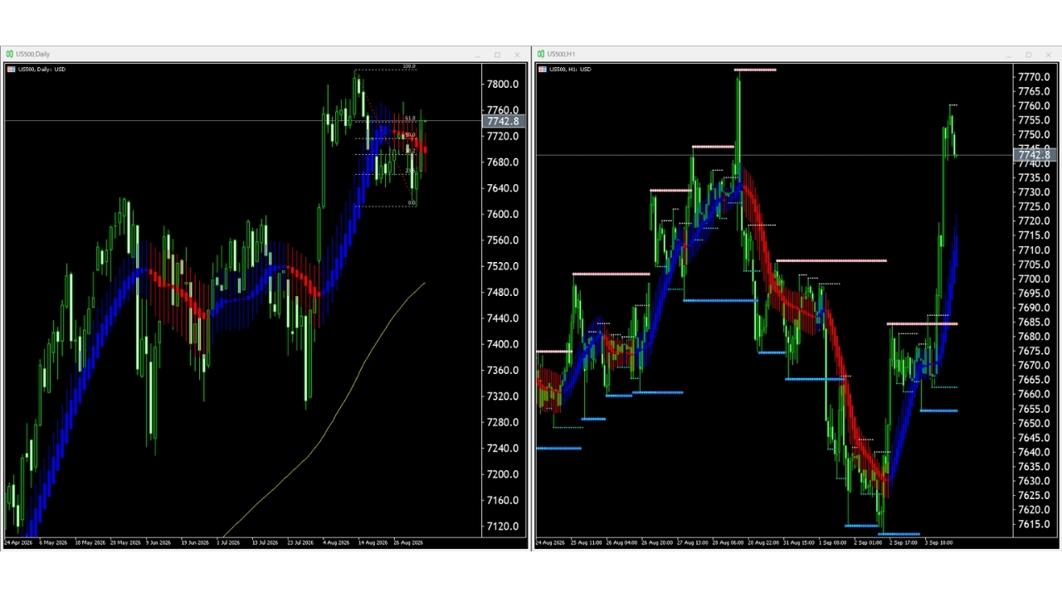Click the 7742.8 current price tag on the Daily chart
The height and width of the screenshot is (597, 1062).
[504, 121]
